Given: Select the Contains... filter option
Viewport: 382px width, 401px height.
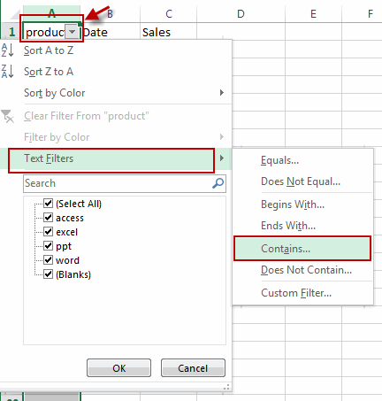Looking at the screenshot, I should point(302,249).
